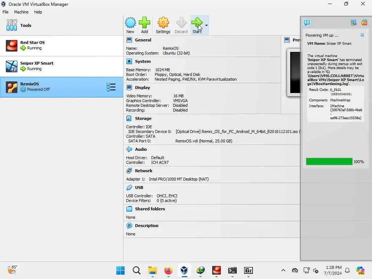Open the terminal taskbar icon
The height and width of the screenshot is (279, 372).
tap(232, 270)
